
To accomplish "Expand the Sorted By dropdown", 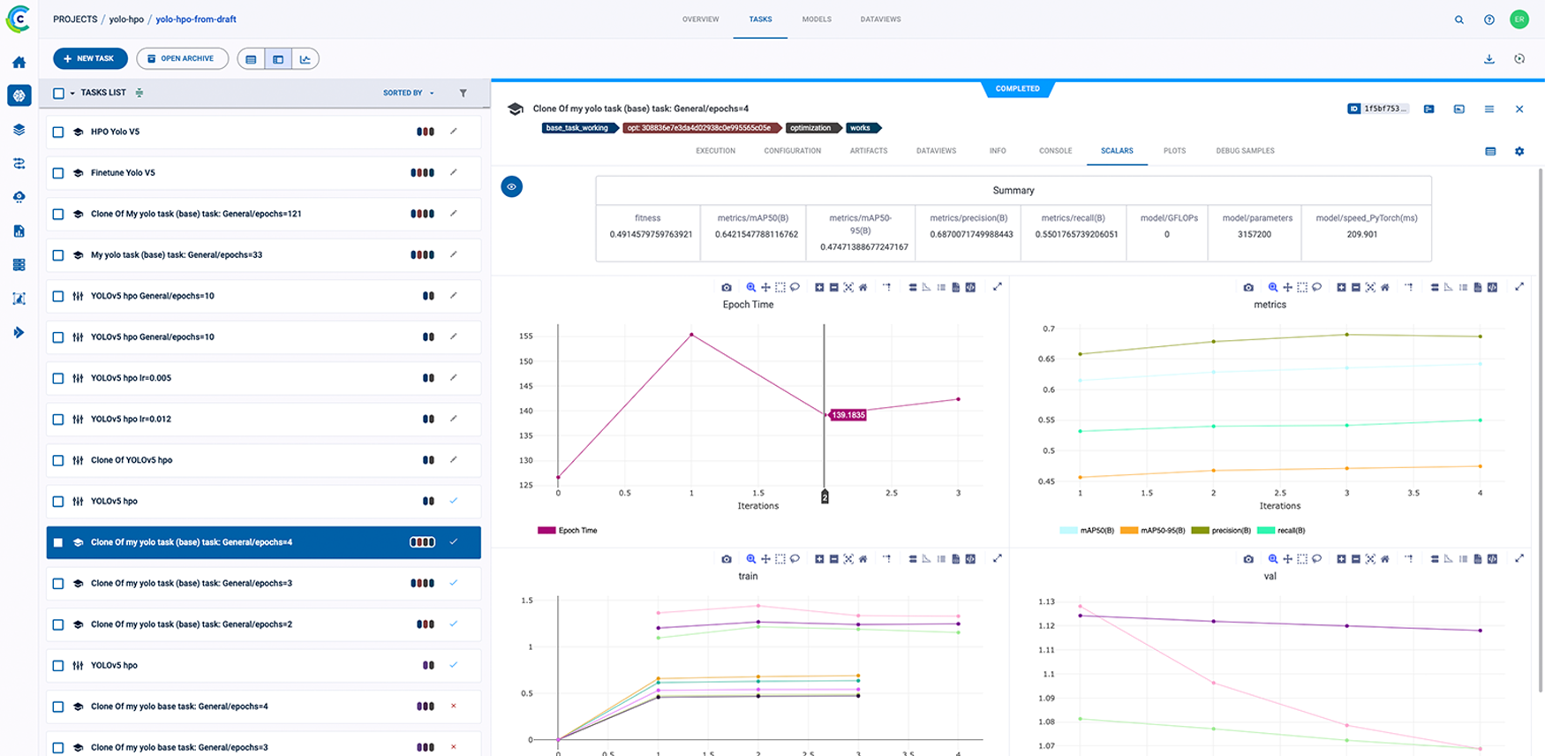I will coord(408,93).
